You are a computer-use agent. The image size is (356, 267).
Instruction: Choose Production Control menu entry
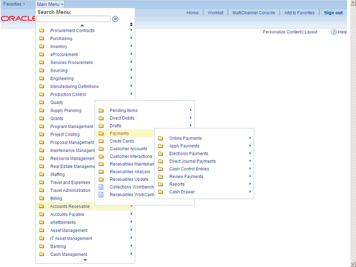tap(68, 95)
